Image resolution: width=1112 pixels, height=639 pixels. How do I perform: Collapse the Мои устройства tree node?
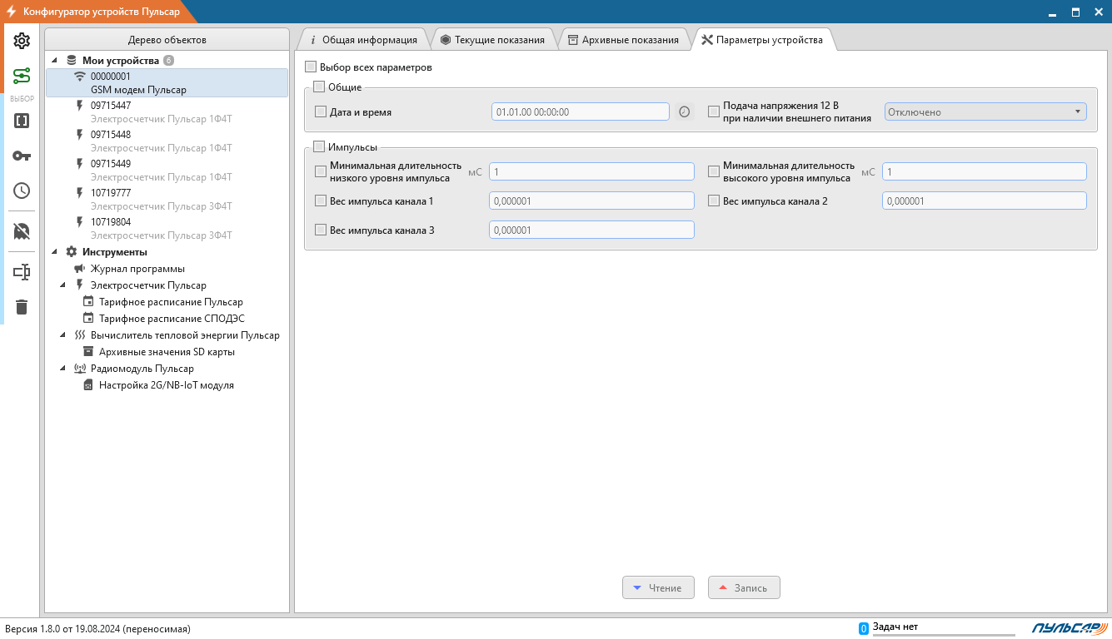[55, 61]
